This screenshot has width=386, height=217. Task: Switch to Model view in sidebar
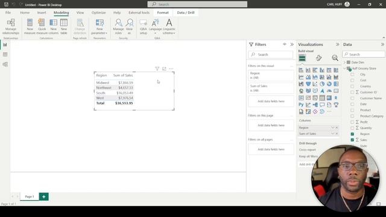tap(5, 64)
